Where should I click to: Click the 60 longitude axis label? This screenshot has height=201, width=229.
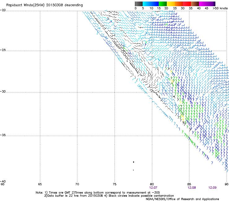2,184
